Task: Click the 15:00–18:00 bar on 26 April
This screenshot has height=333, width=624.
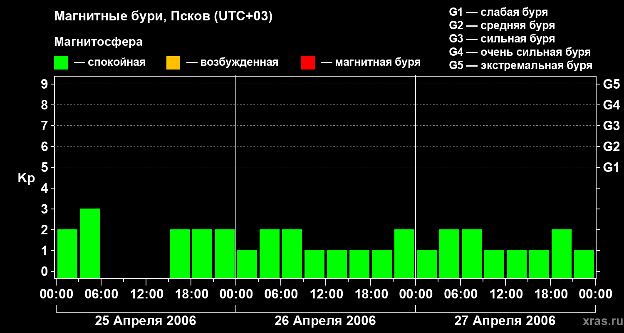Action: tap(359, 264)
